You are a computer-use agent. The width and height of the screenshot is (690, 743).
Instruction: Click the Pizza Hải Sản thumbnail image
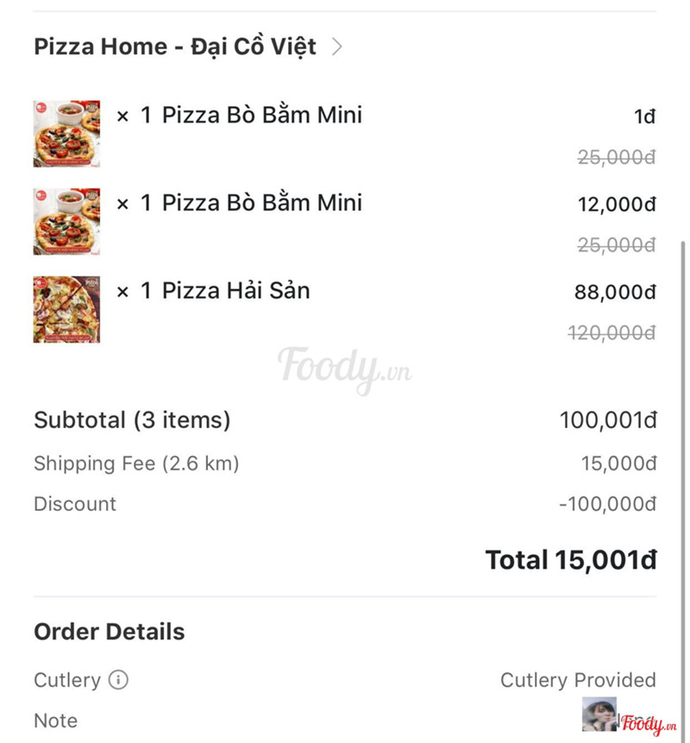[66, 309]
